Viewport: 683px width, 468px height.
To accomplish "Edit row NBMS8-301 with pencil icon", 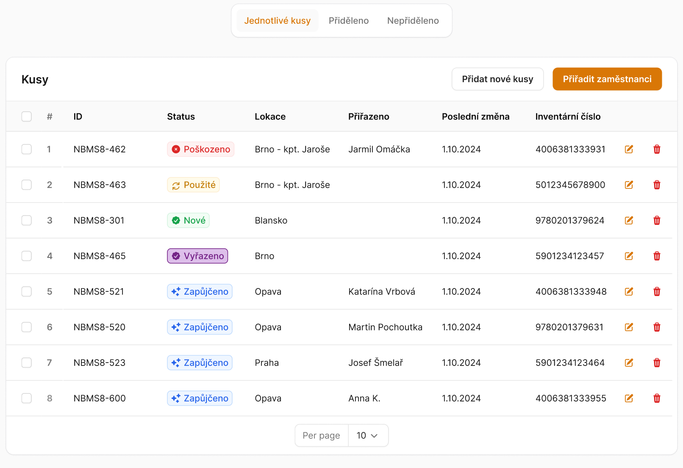I will point(629,220).
